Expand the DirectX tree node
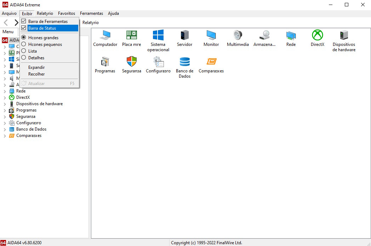Screen dimensions: 371x246 [x=5, y=98]
